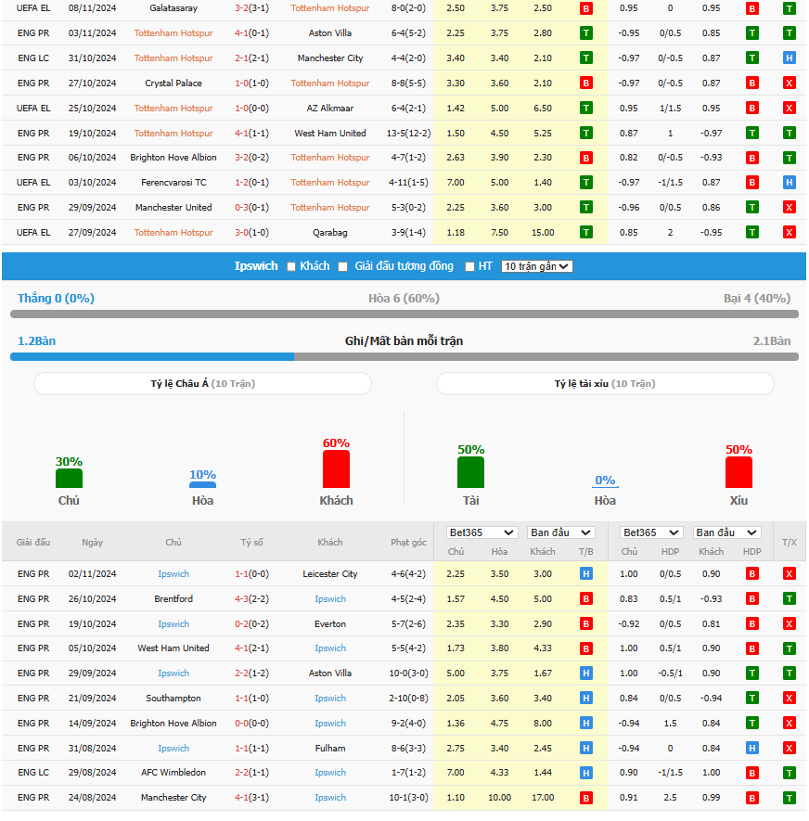Screen dimensions: 809x821
Task: Click the Giải đấu column header
Action: point(33,543)
